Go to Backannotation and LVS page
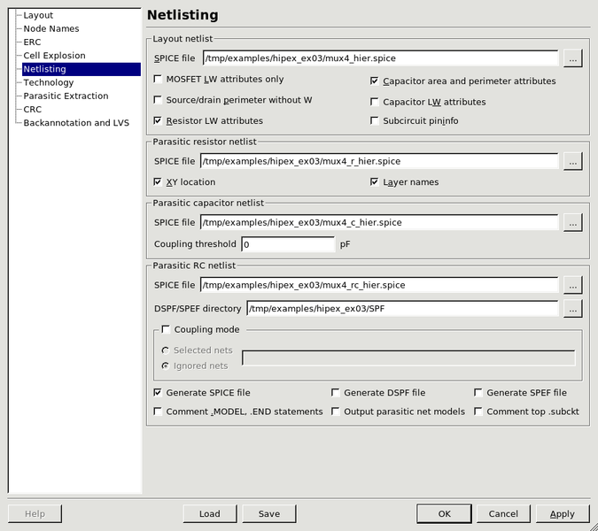This screenshot has width=598, height=531. [x=76, y=123]
